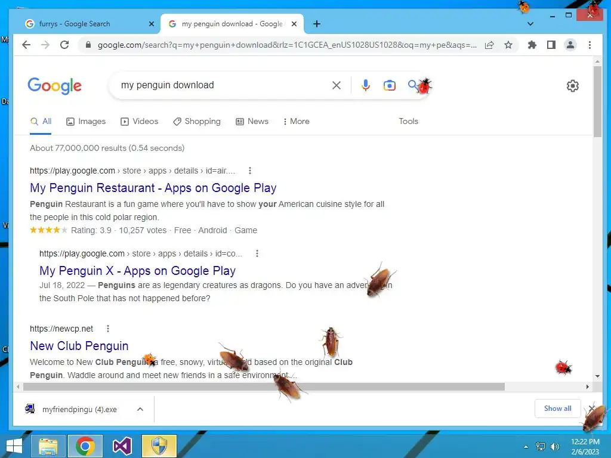Open Google quick settings gear
Image resolution: width=611 pixels, height=458 pixels.
[x=572, y=86]
